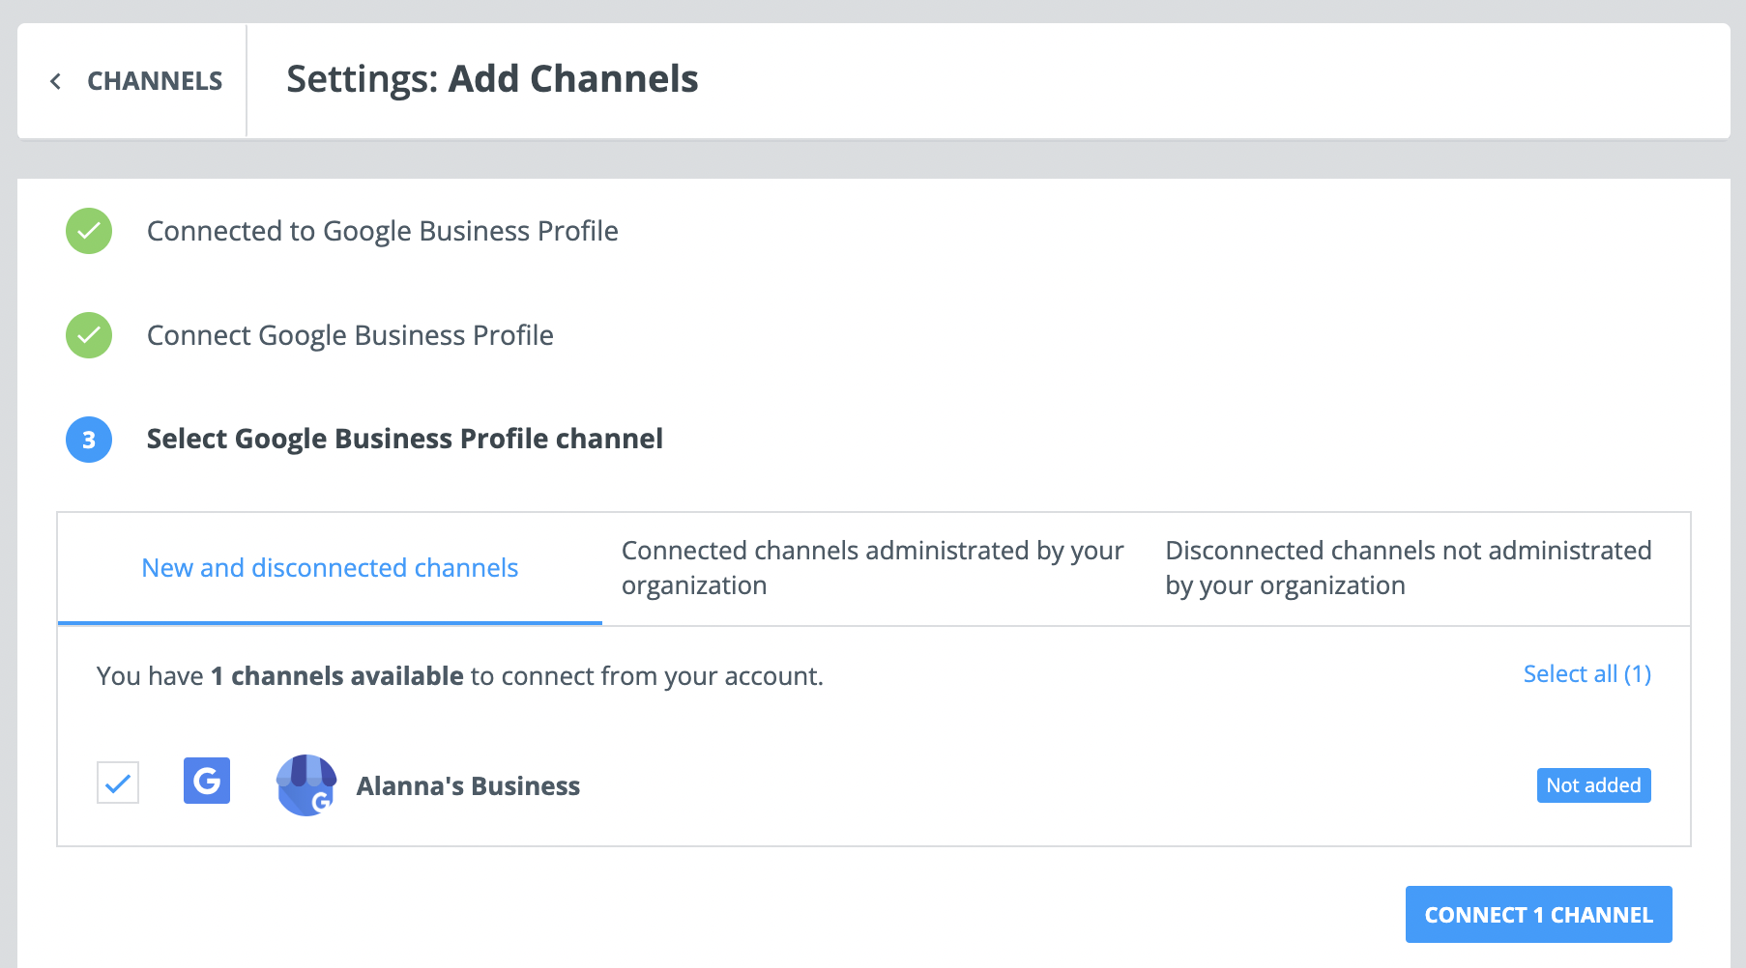Screen dimensions: 1746x968
Task: Switch to 'New and disconnected channels' tab
Action: point(330,568)
